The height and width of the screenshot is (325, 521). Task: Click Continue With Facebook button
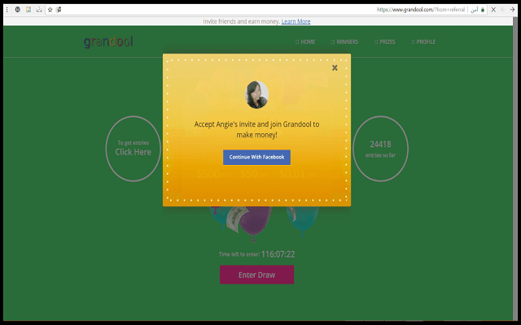click(x=256, y=157)
